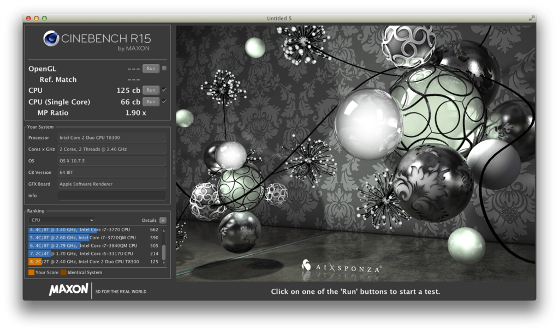This screenshot has width=559, height=332.
Task: Click the green zoom window button
Action: point(45,18)
